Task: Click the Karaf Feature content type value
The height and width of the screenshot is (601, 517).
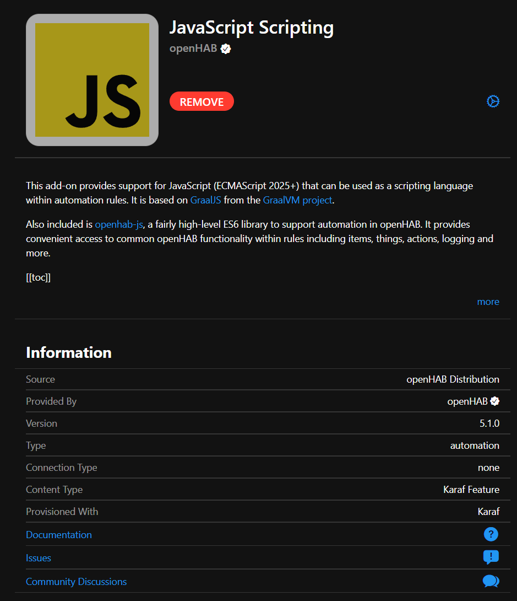Action: 471,490
